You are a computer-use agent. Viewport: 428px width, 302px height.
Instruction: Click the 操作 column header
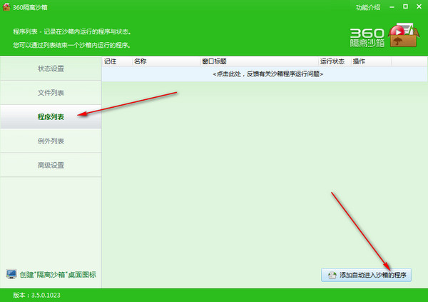360,61
